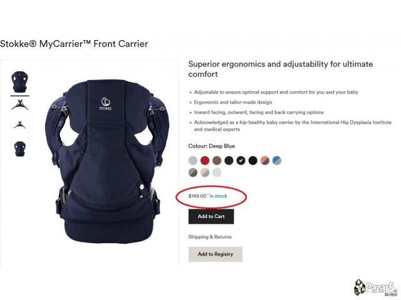Choose the light grey colour swatch

point(193,161)
